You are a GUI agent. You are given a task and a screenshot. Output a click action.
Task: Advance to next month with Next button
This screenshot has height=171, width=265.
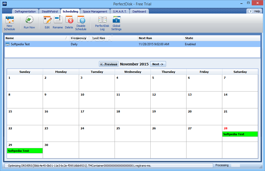158,64
